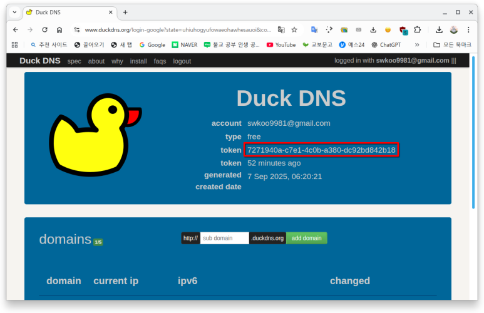Open the browser home page icon
Screen dimensions: 484x313
tap(59, 29)
